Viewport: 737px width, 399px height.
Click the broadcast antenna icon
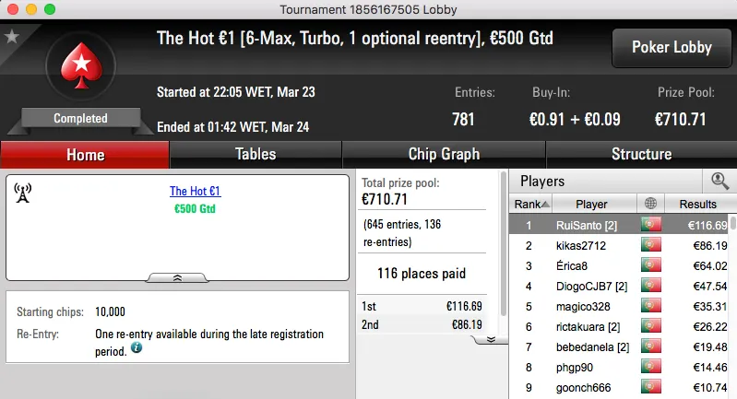pos(24,193)
